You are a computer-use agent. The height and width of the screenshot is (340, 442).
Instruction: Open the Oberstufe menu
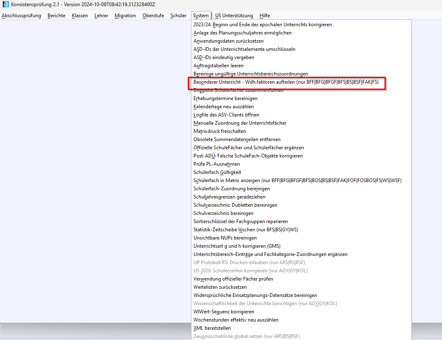153,16
